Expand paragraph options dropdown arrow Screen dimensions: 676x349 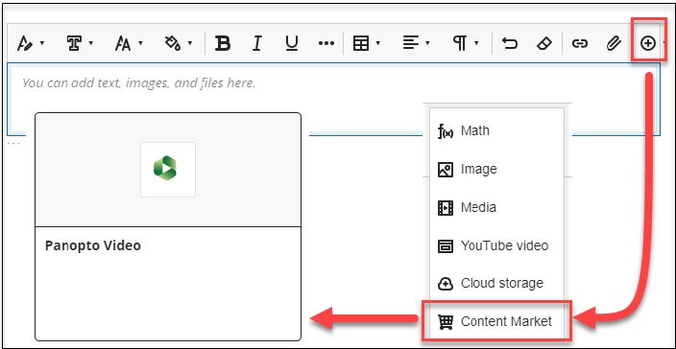pos(476,43)
